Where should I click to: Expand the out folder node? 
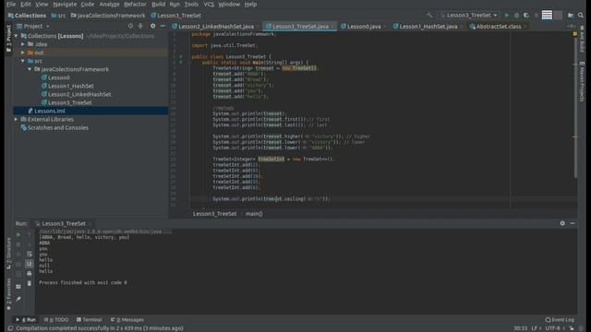[23, 53]
